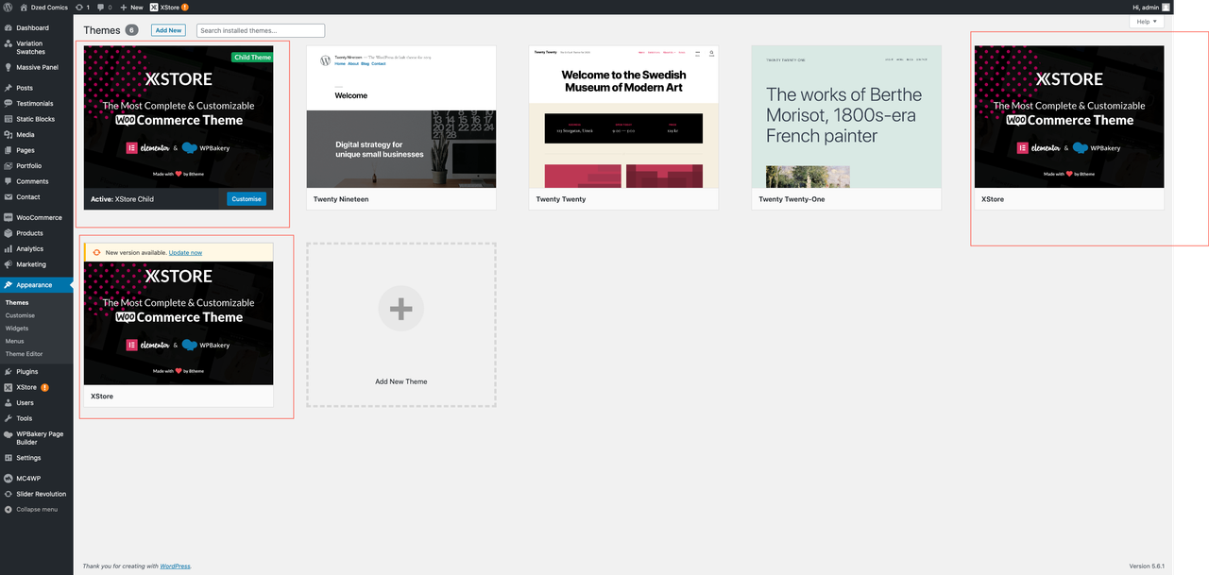Click the 'Twenty Nineteen' theme name
Screen dimensions: 1209x575
point(341,199)
